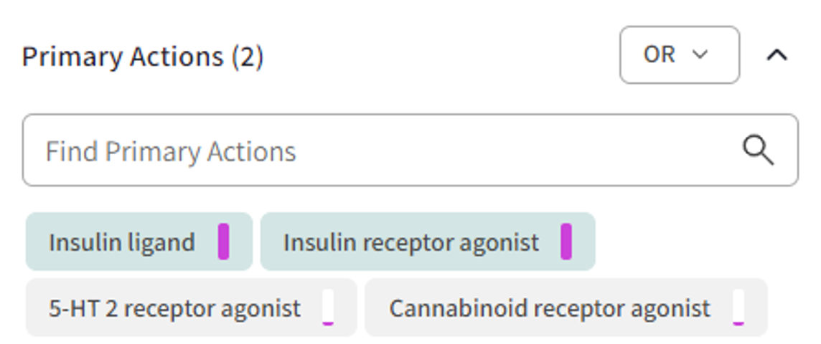Deselect the Insulin receptor agonist chip
Screen dimensions: 821x344
[428, 242]
